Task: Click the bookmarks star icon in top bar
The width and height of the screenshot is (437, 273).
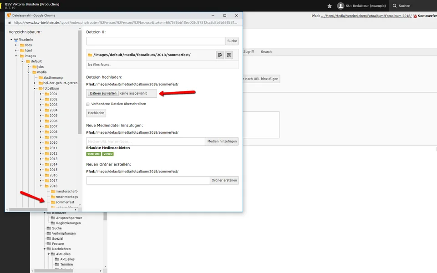Action: pyautogui.click(x=330, y=6)
